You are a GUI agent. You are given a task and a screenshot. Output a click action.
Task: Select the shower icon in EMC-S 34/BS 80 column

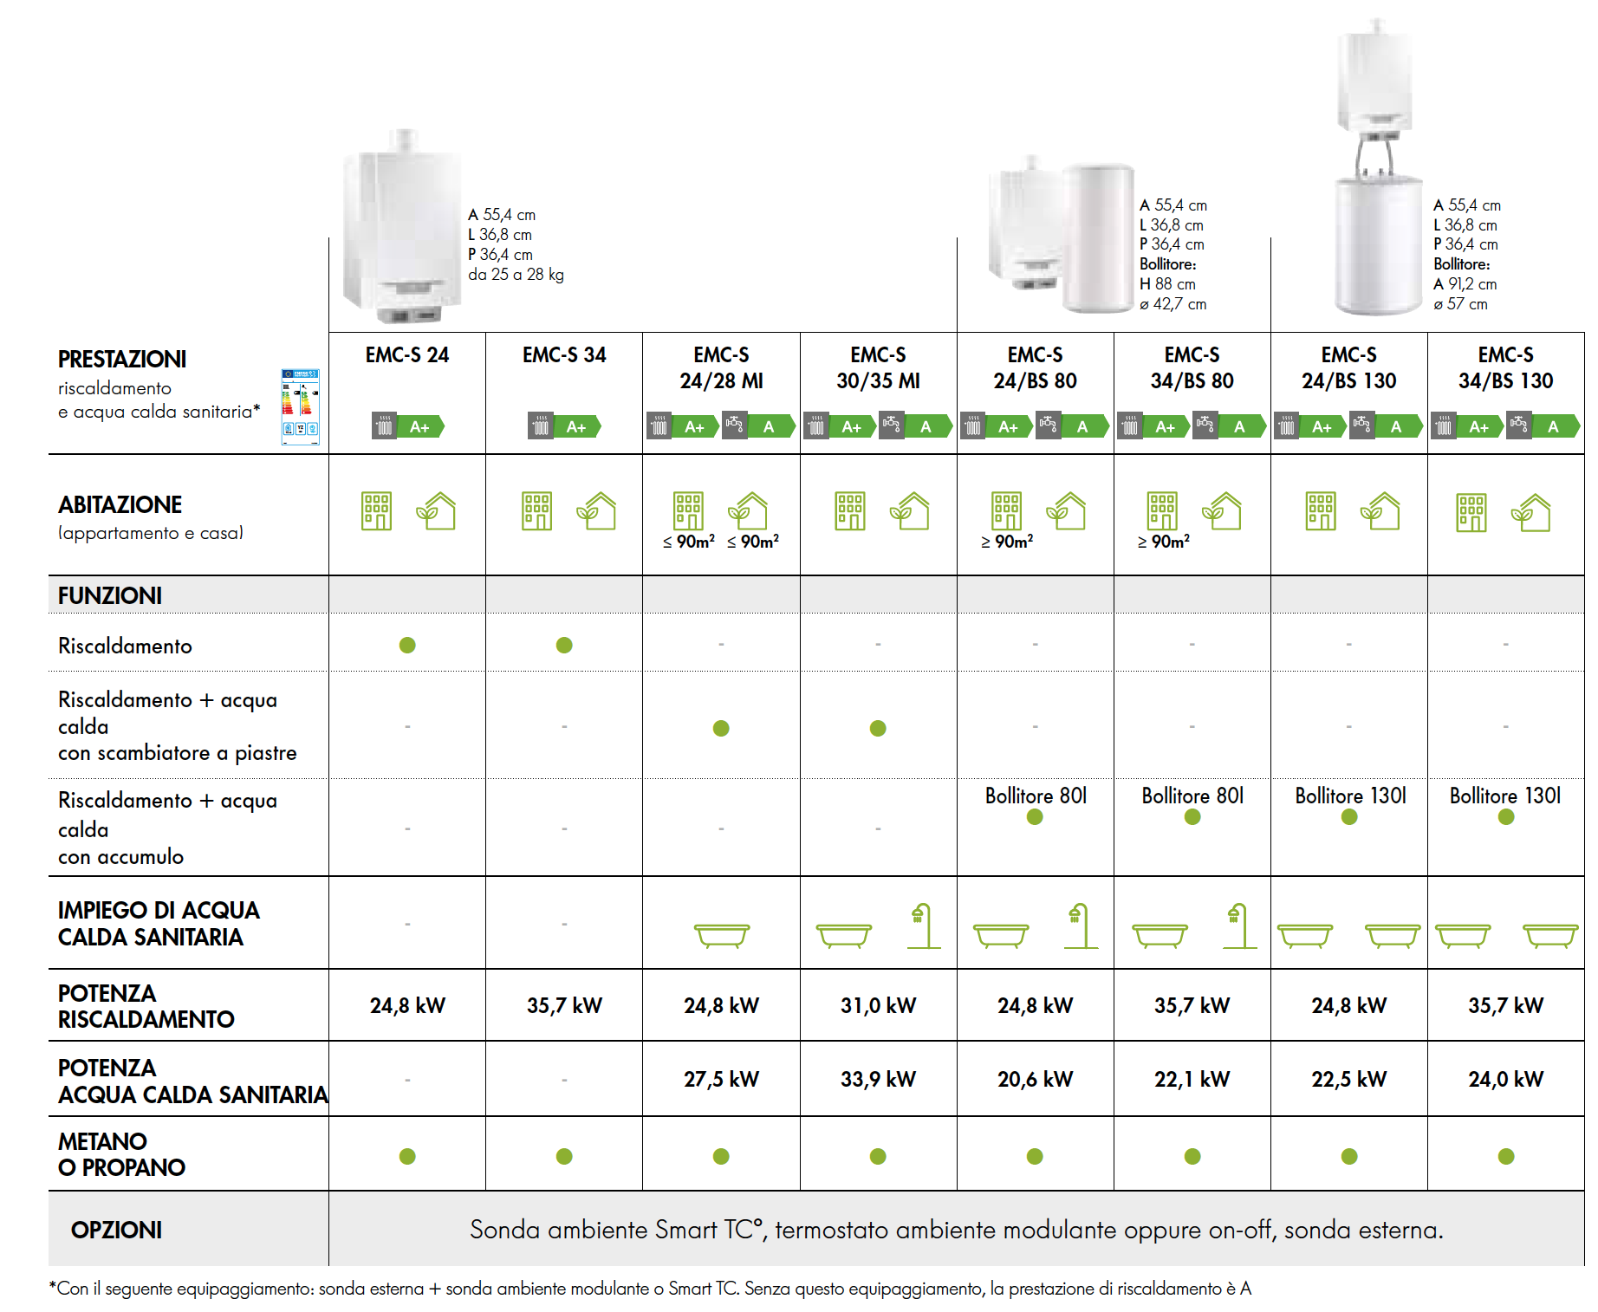tap(1238, 926)
